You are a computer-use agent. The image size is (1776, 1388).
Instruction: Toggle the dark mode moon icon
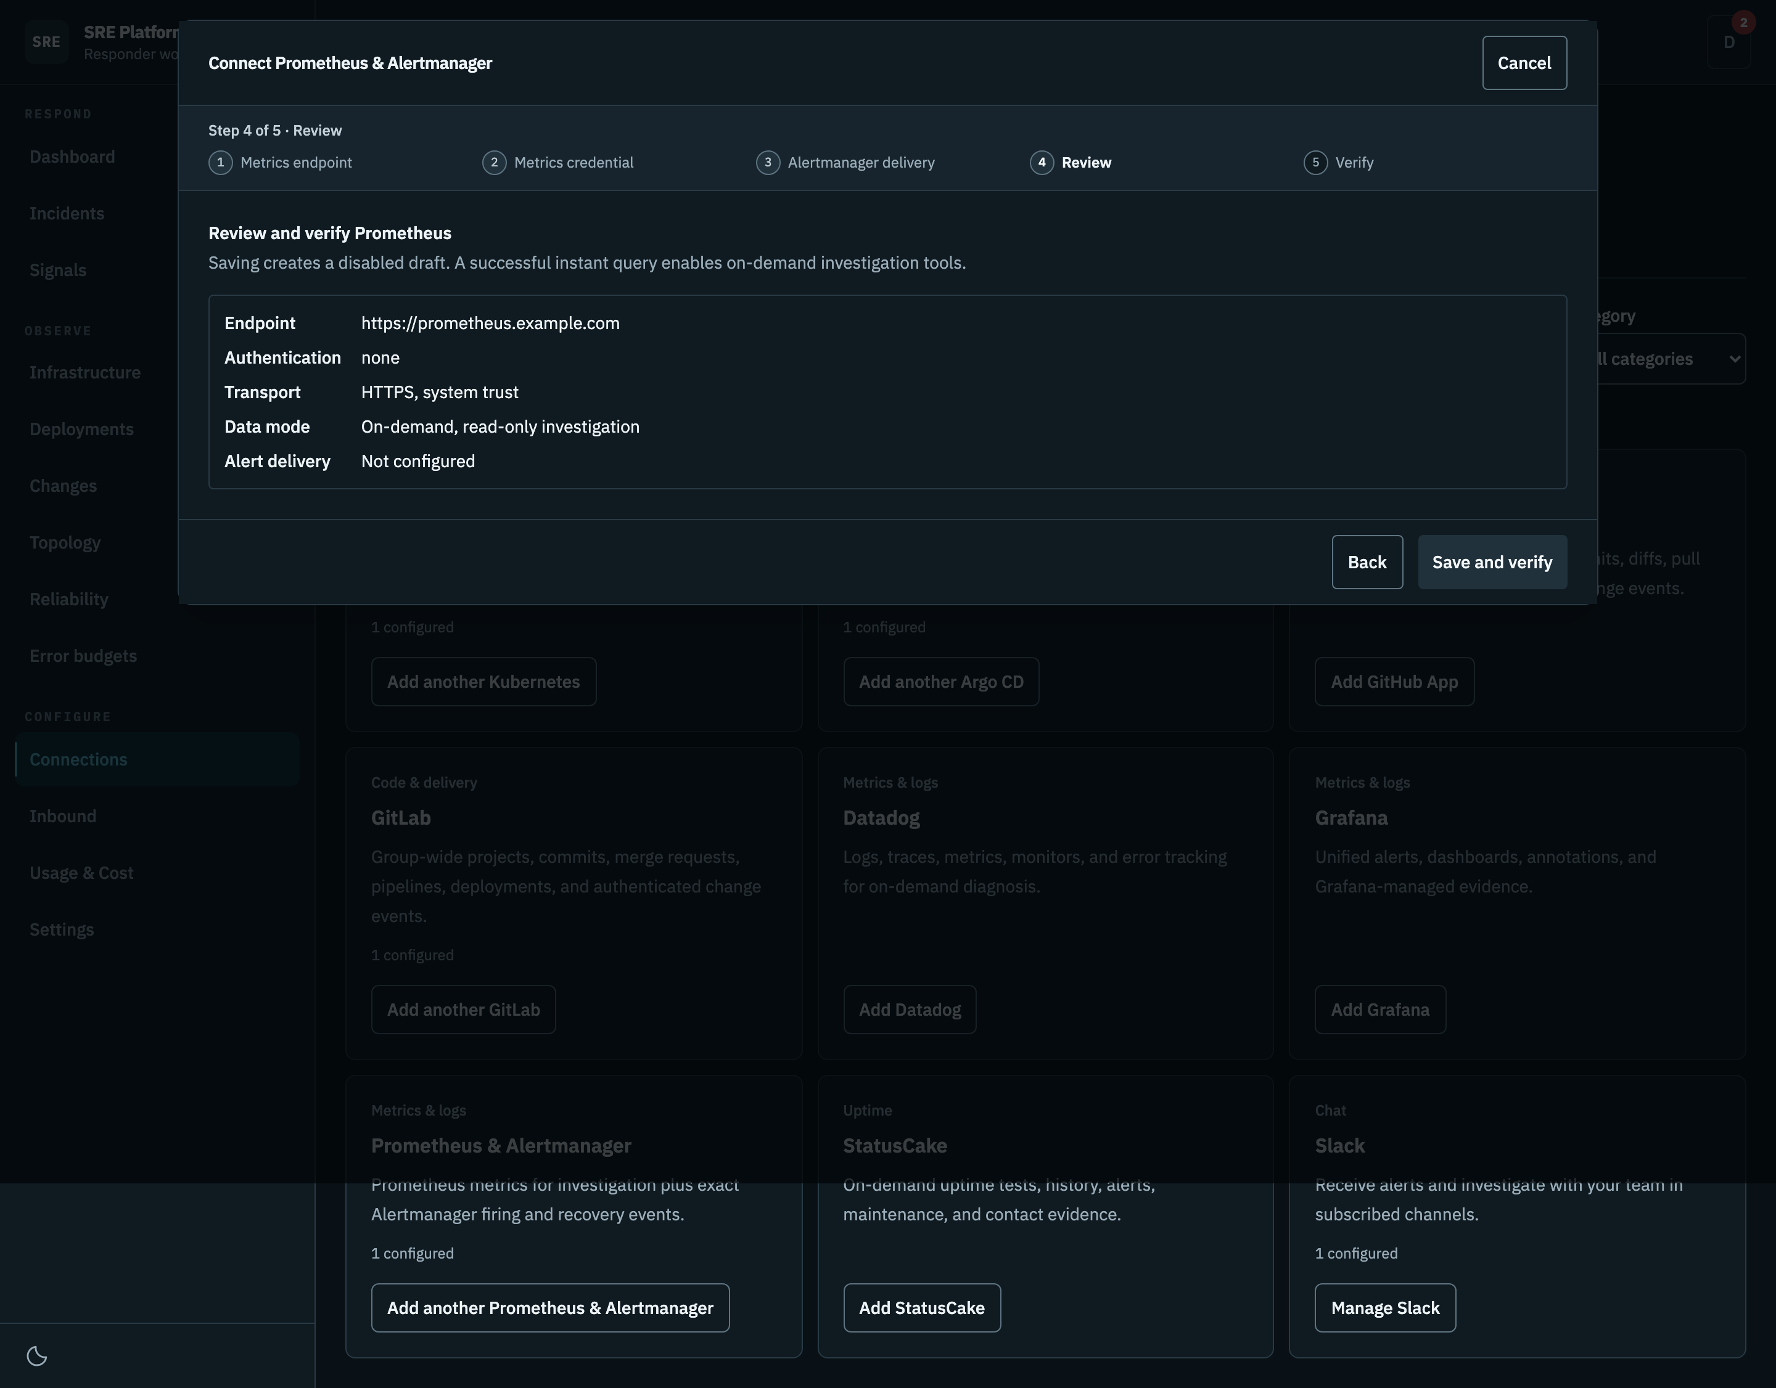pos(36,1355)
